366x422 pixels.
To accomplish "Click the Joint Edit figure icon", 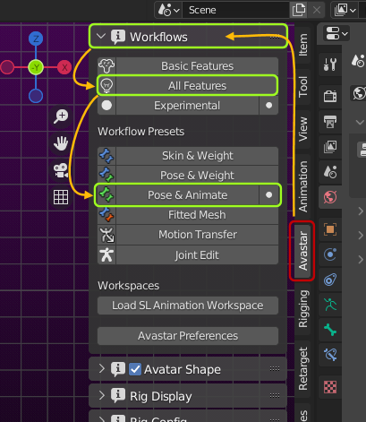I will 106,255.
